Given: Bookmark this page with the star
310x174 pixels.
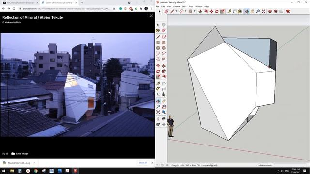Looking at the screenshot, I should click(x=114, y=9).
